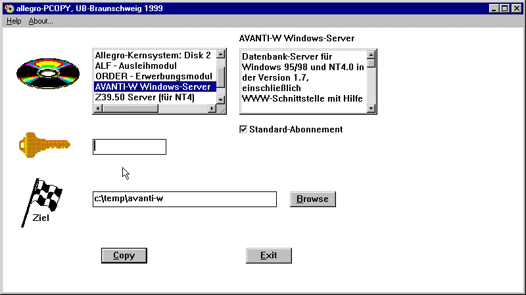The width and height of the screenshot is (526, 295).
Task: Click module list vertical scrollbar thumb
Action: (x=220, y=77)
